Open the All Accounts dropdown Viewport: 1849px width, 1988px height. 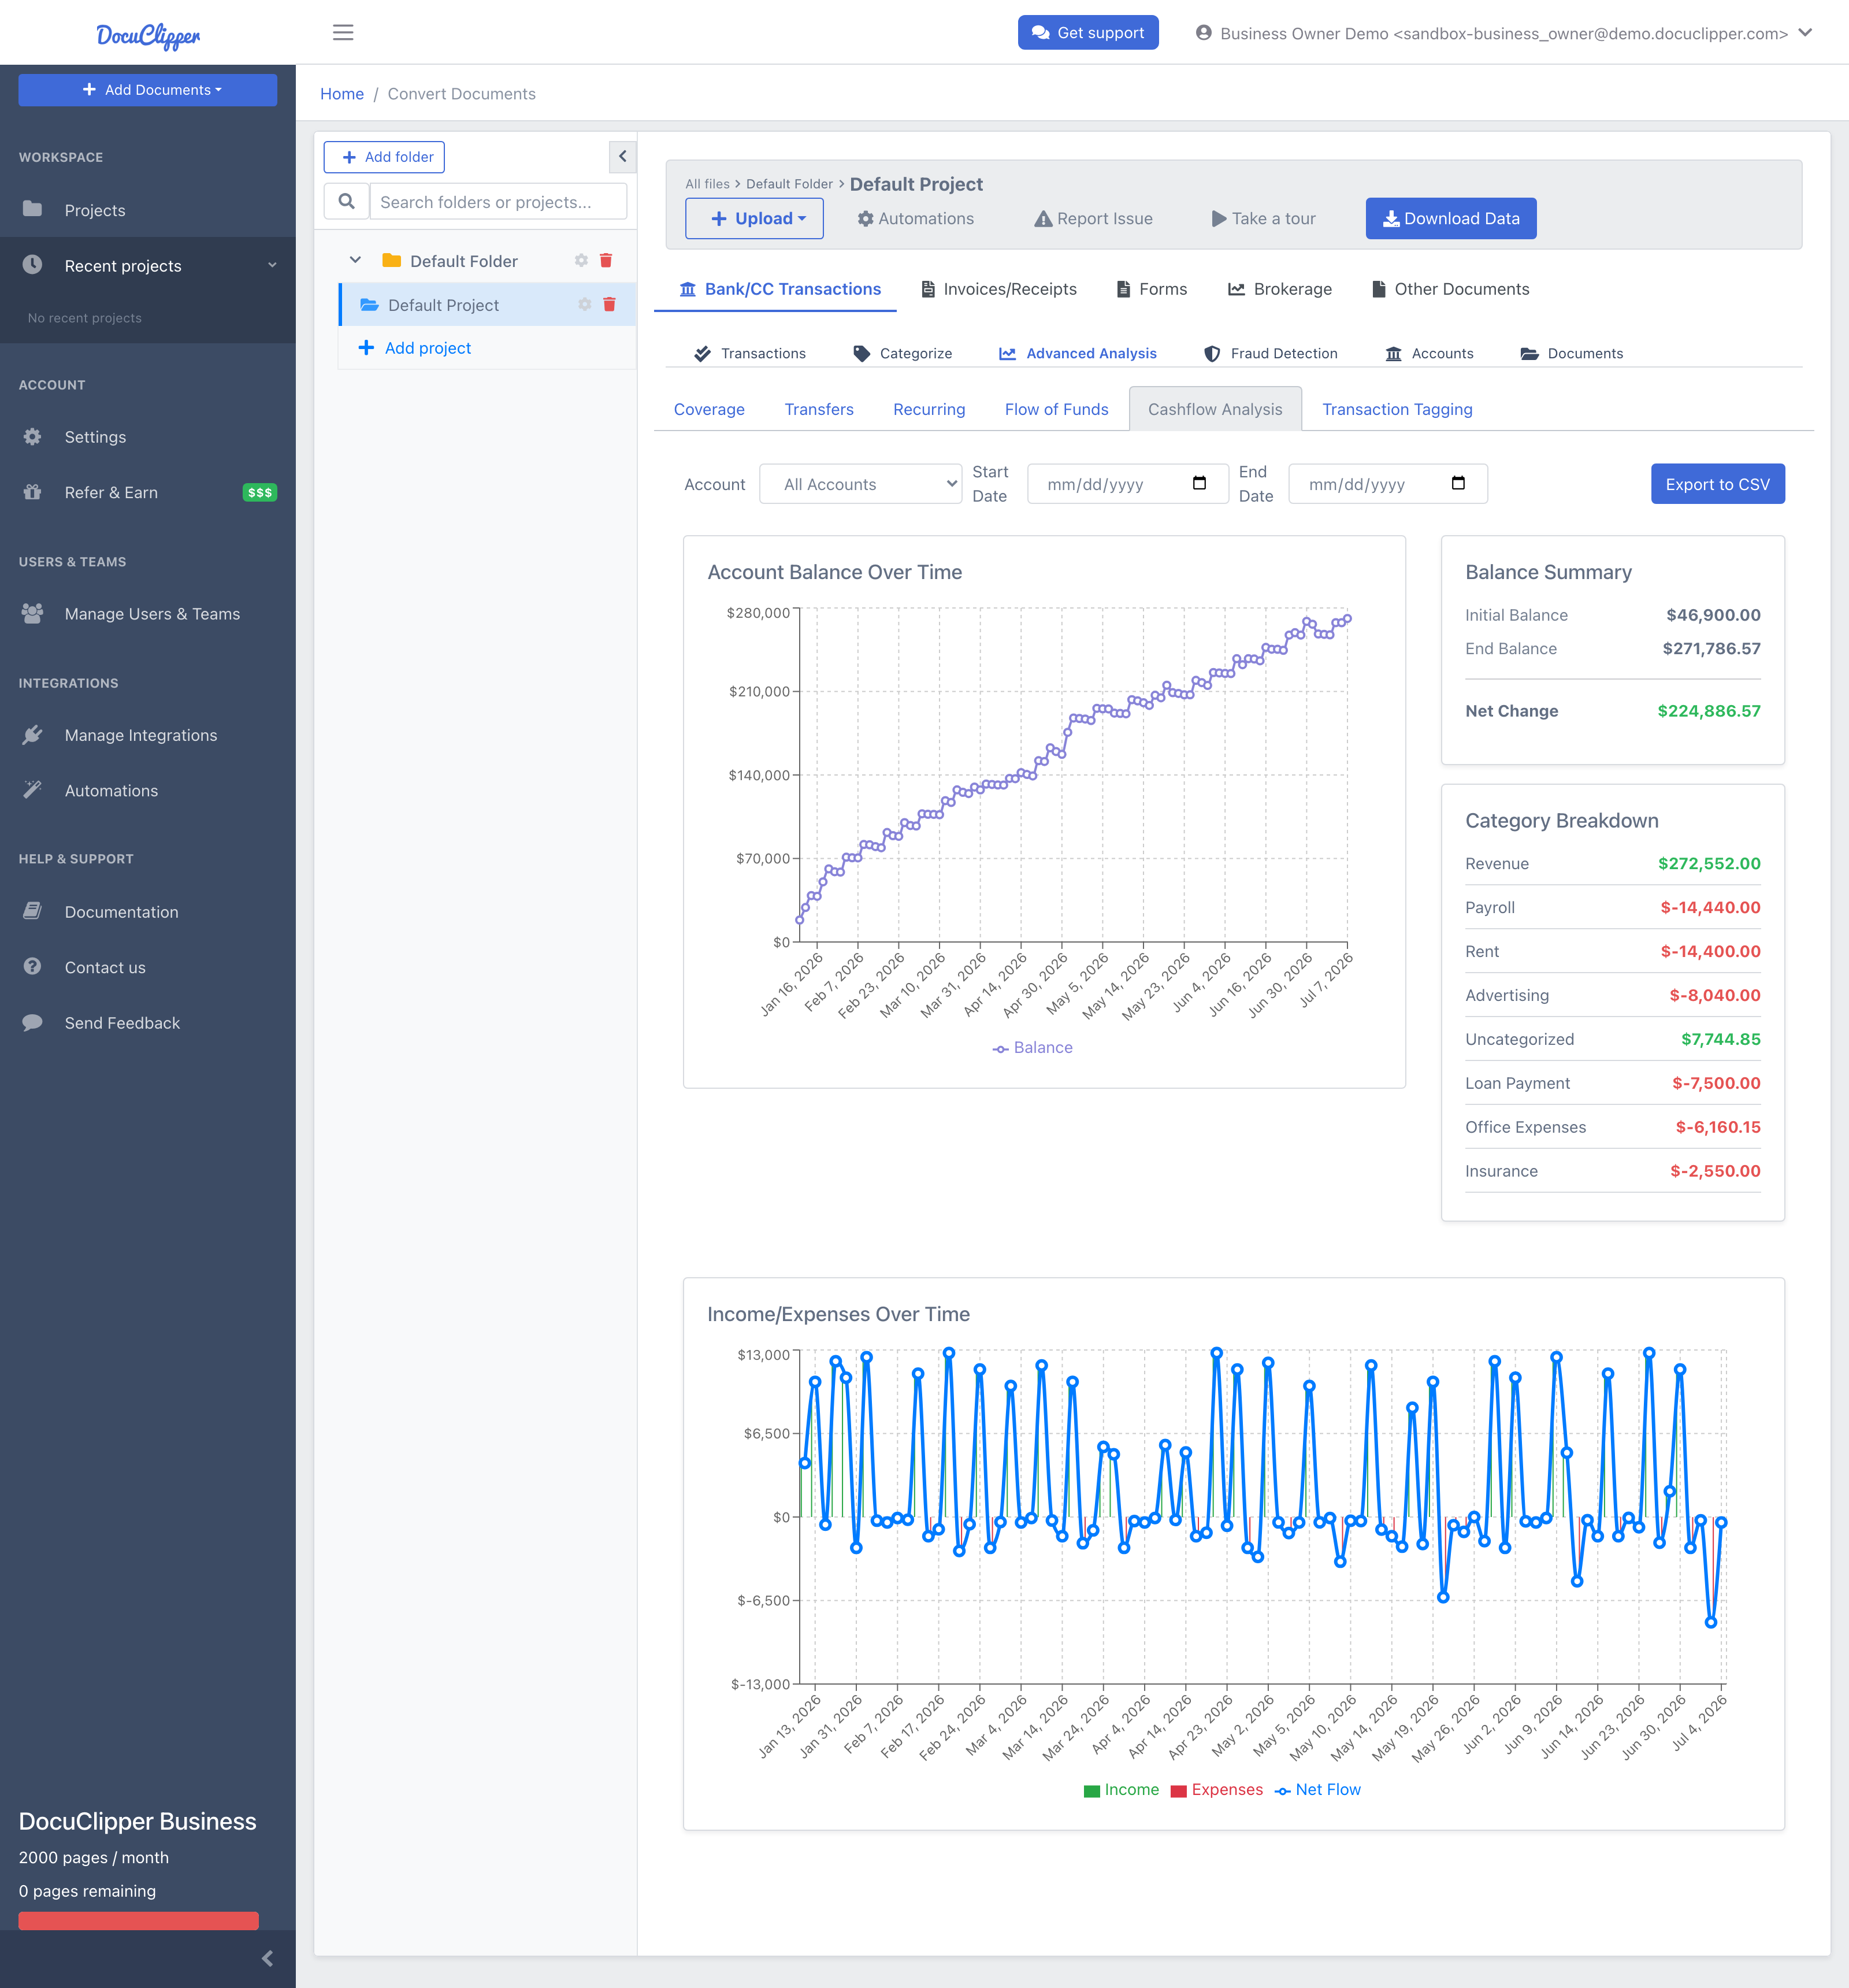pos(860,484)
